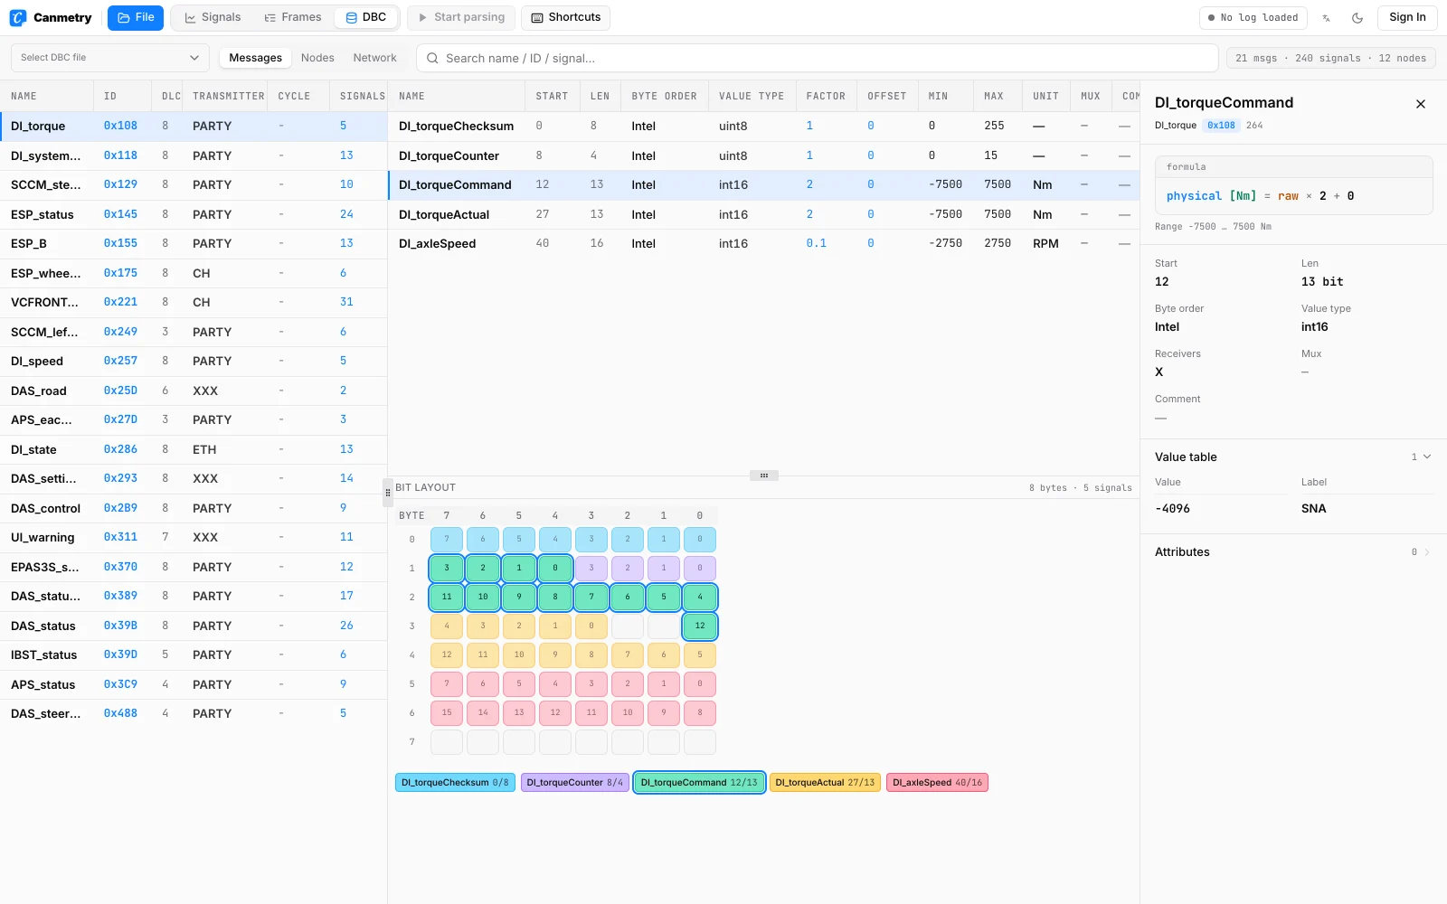Screen dimensions: 1447x904
Task: Select the Messages view tab
Action: (x=255, y=58)
